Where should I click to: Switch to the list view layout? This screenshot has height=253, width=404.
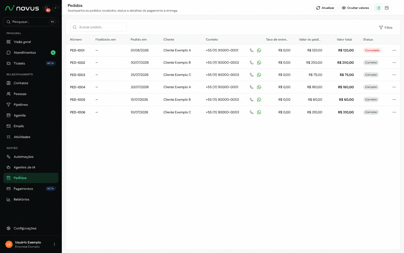(x=378, y=8)
